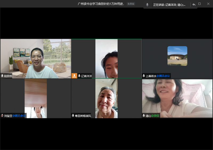Select the building avatar of 上善若水
Image resolution: width=213 pixels, height=150 pixels.
coord(177,56)
